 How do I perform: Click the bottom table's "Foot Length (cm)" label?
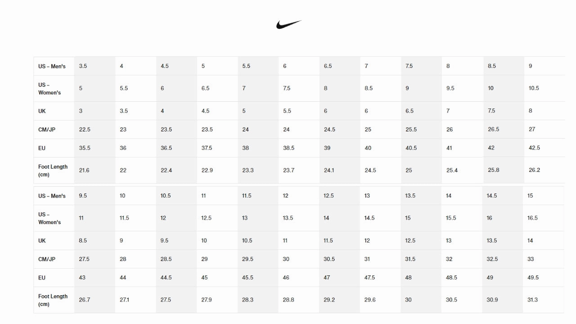[53, 300]
